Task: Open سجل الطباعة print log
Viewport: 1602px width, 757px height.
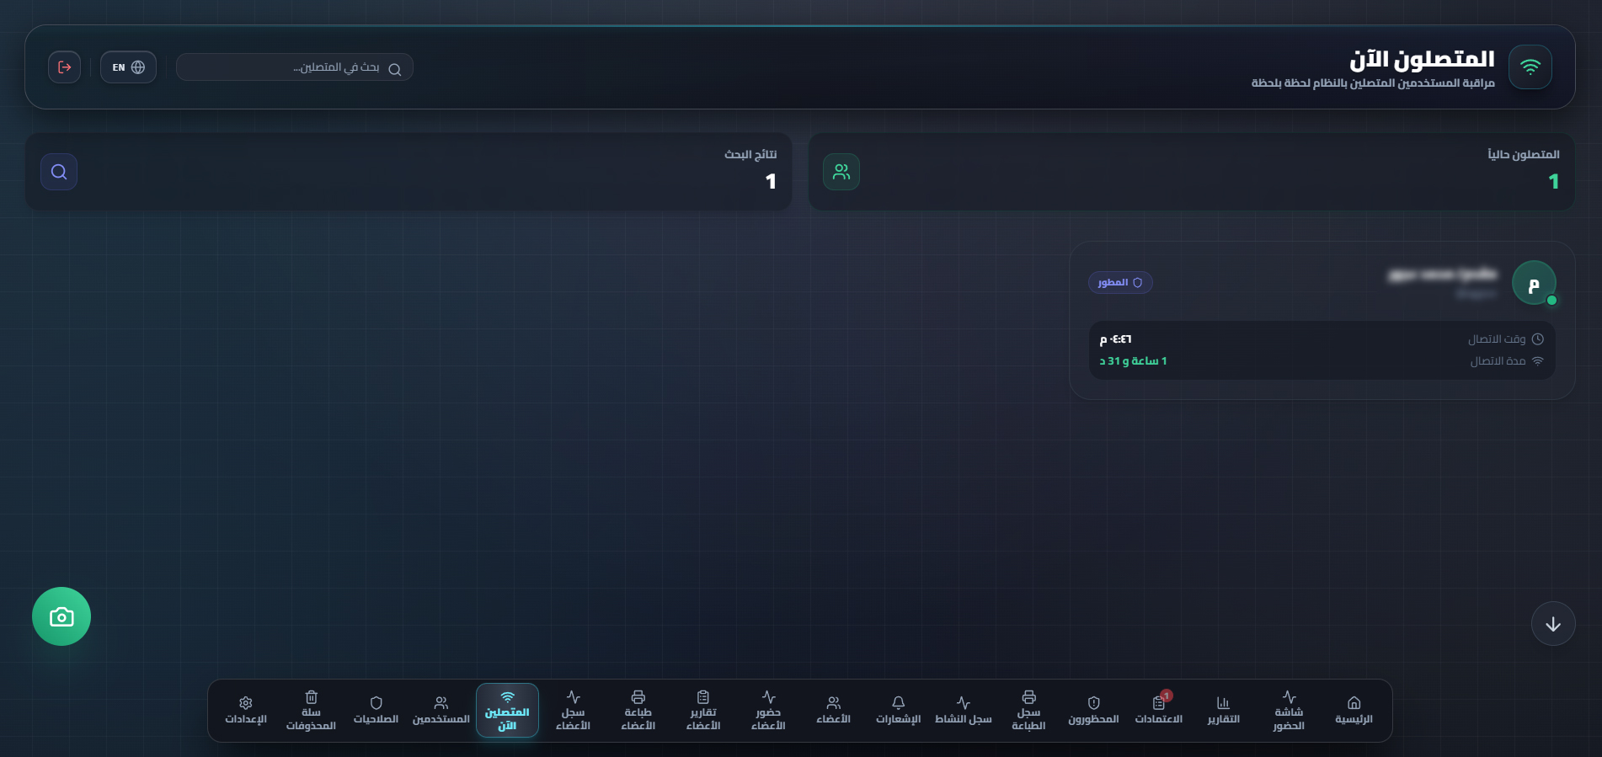Action: pos(1028,711)
